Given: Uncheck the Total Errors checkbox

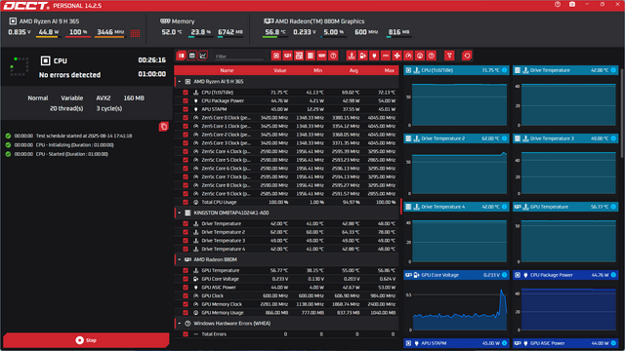Looking at the screenshot, I should click(186, 333).
